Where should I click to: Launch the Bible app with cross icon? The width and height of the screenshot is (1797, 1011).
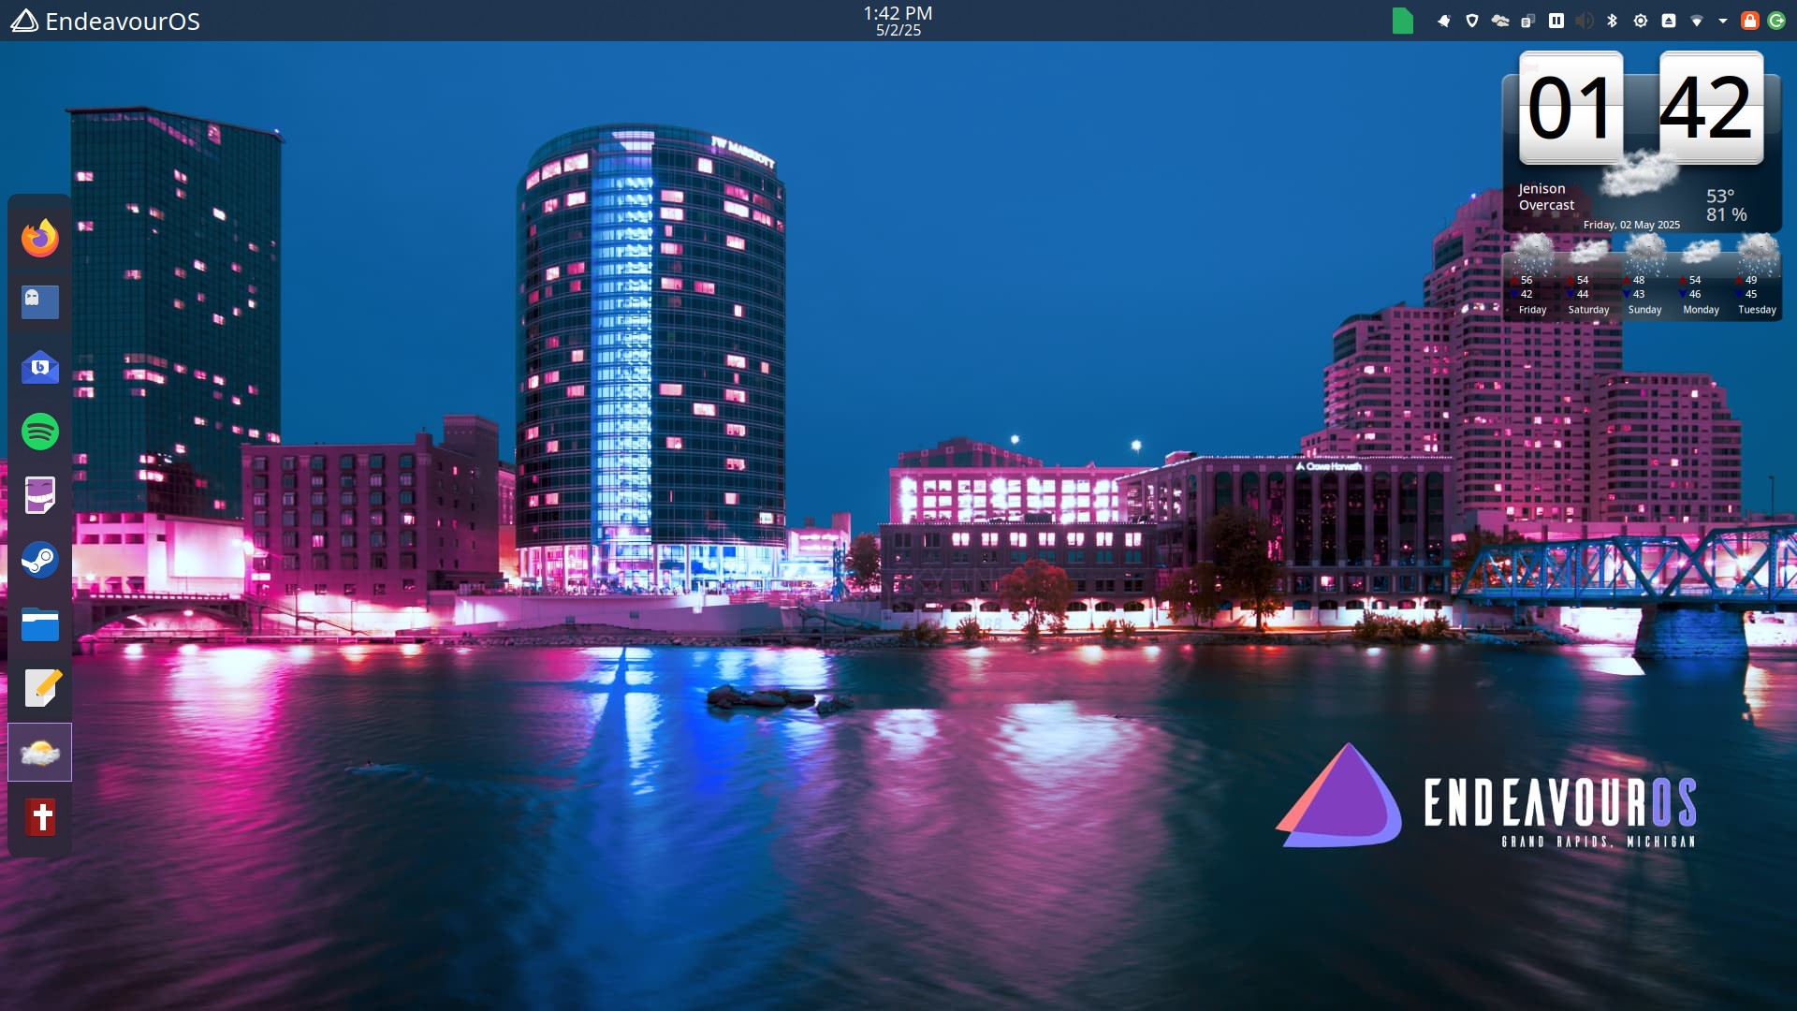pos(40,816)
